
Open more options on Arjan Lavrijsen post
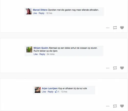point(108,106)
